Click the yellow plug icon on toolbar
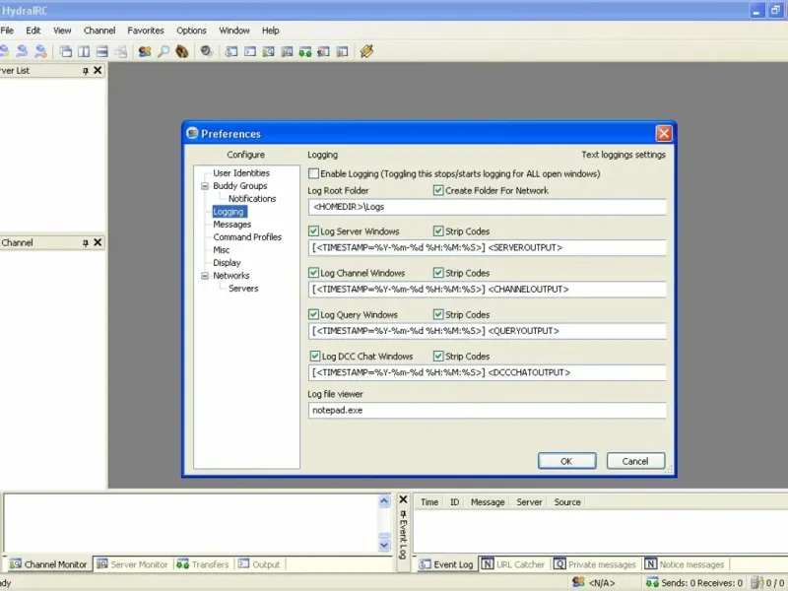The image size is (788, 591). (x=366, y=51)
